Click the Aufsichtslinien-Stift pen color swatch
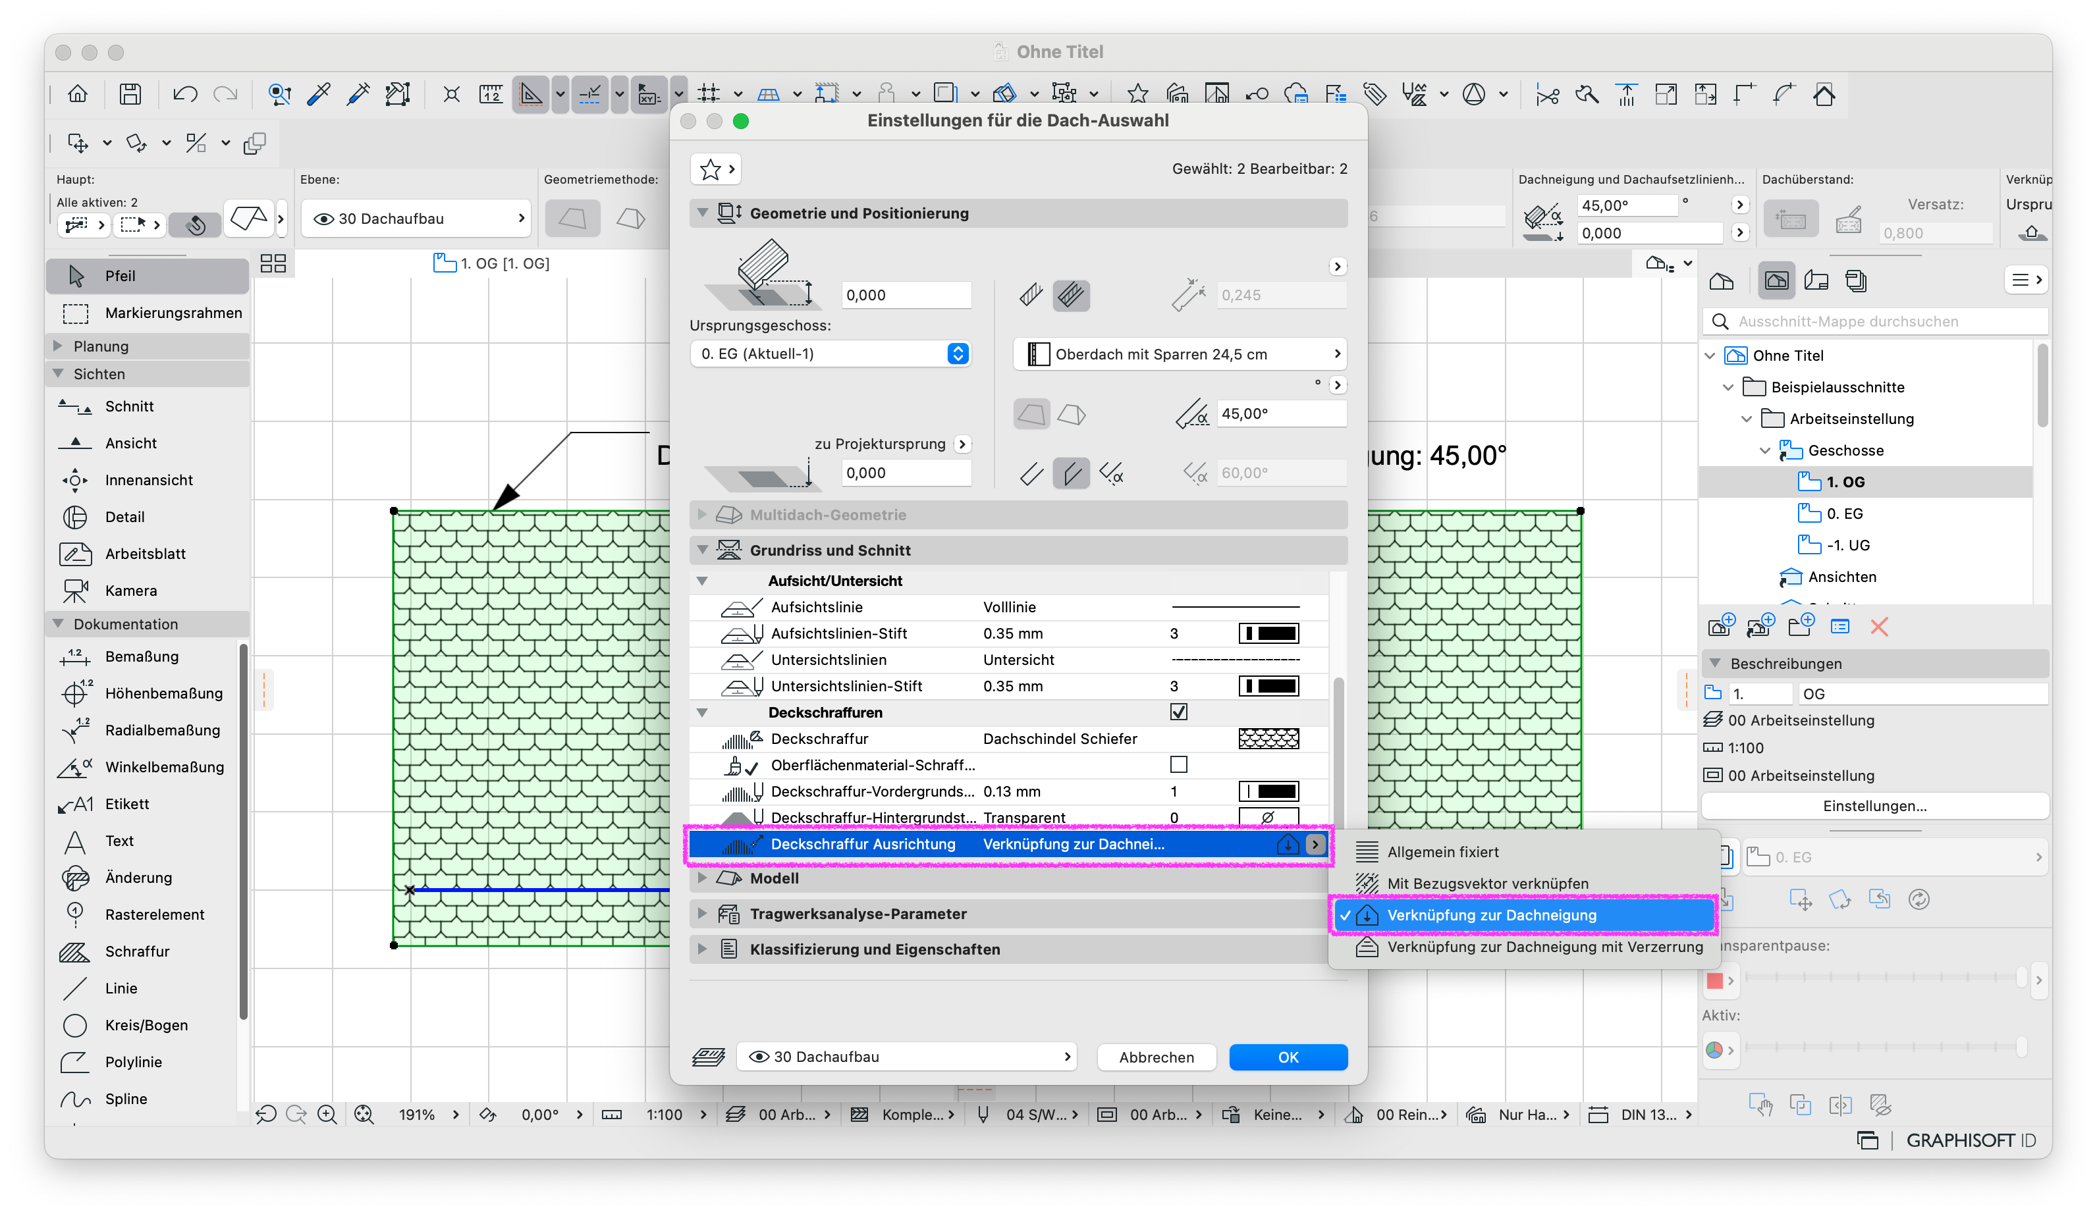 pyautogui.click(x=1269, y=634)
